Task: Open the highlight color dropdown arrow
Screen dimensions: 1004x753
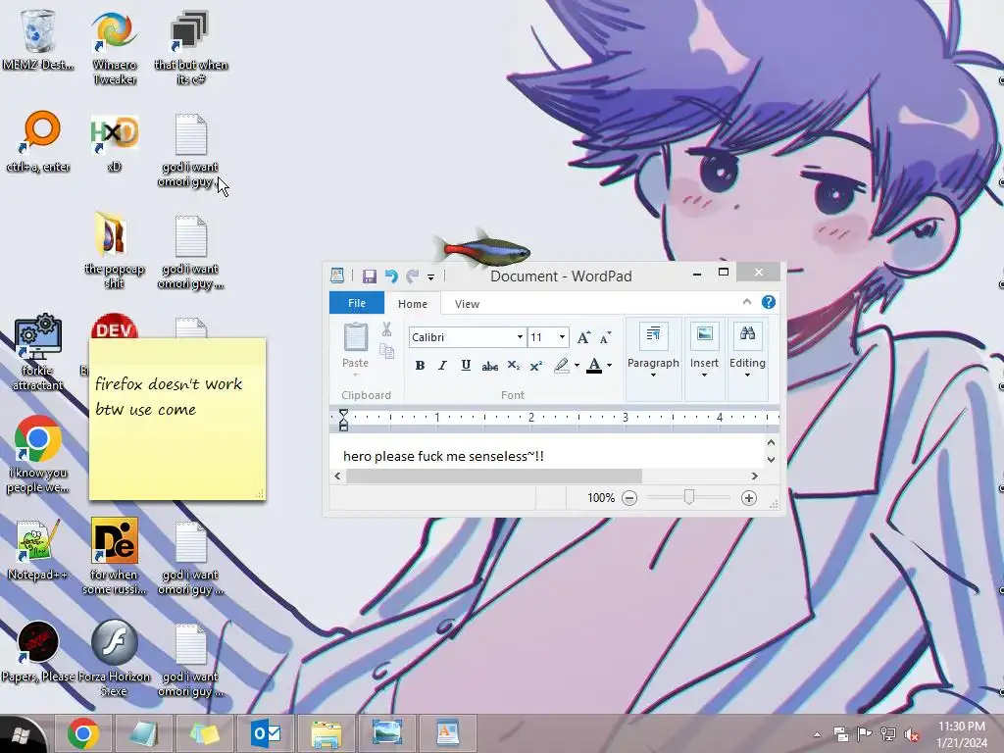Action: (x=577, y=366)
